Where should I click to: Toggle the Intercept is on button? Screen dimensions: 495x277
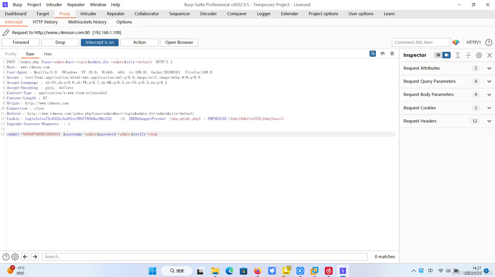[x=100, y=42]
